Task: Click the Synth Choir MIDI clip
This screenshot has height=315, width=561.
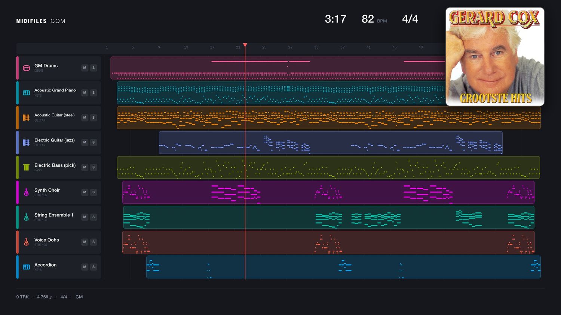Action: (x=328, y=192)
